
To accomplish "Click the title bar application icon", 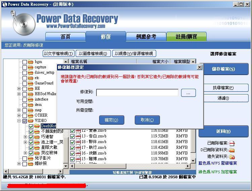I will 5,4.
